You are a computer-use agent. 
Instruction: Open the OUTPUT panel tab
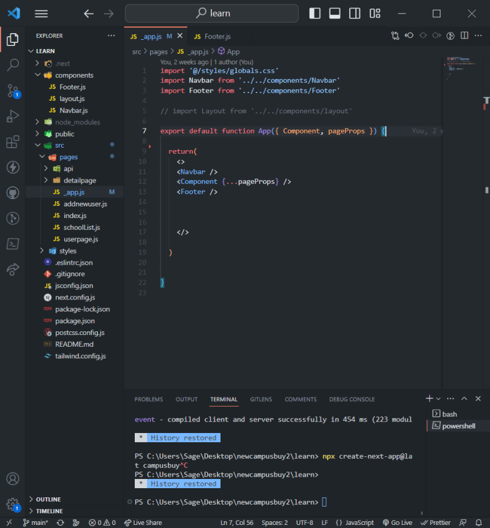(x=187, y=399)
